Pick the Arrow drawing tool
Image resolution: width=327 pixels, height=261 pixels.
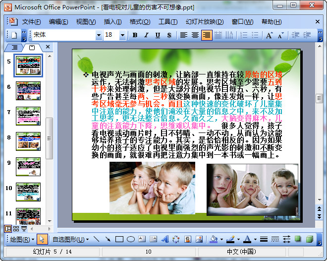click(108, 239)
